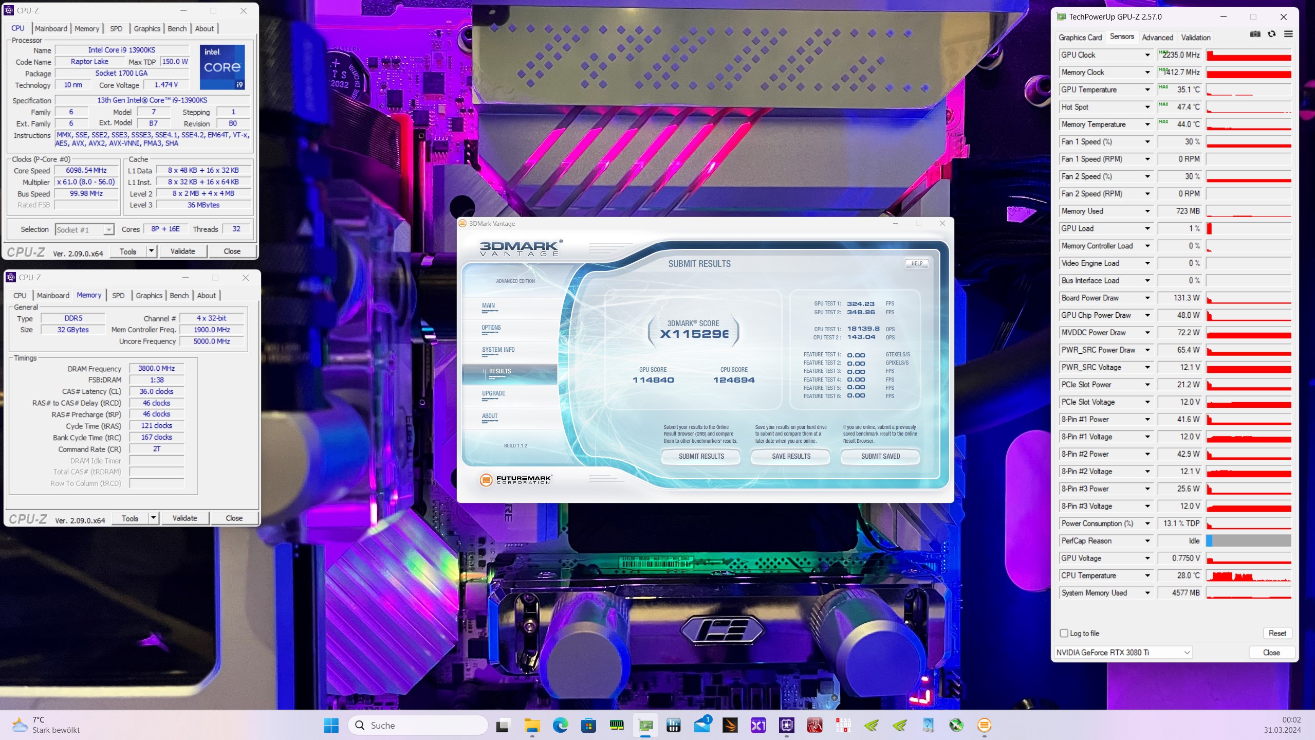1315x740 pixels.
Task: Click SUBMIT RESULTS button in 3DMark Vantage
Action: point(701,457)
